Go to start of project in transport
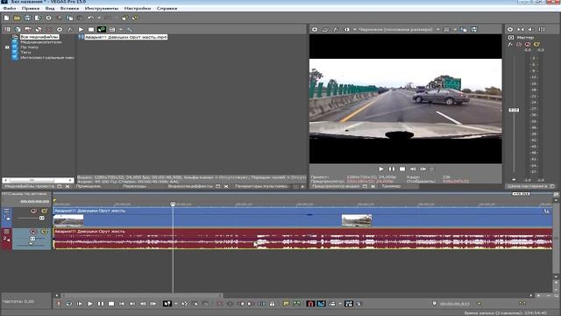Image resolution: width=561 pixels, height=316 pixels. (122, 304)
